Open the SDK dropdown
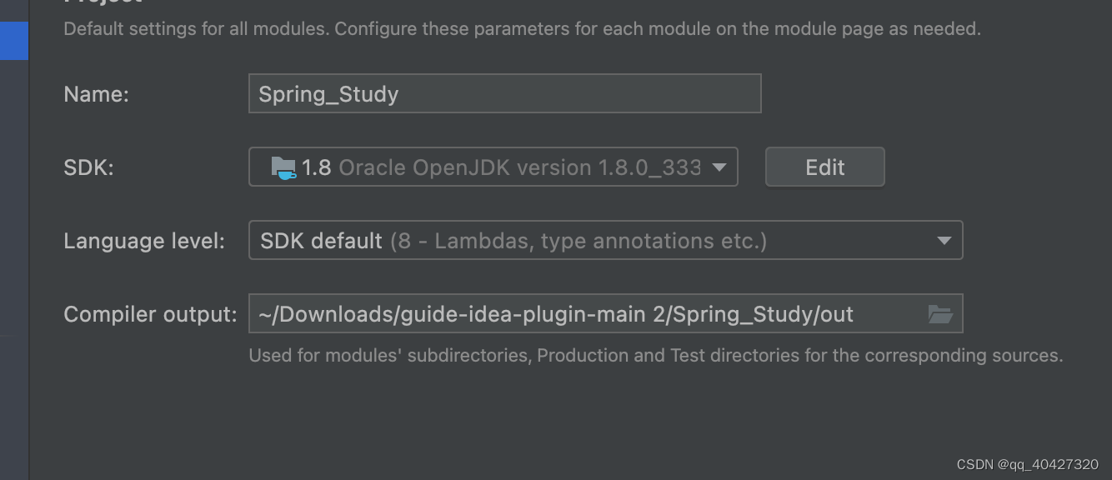 (493, 167)
